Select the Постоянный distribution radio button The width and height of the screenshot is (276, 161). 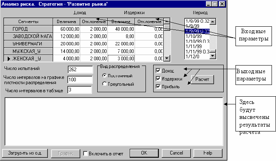(105, 76)
